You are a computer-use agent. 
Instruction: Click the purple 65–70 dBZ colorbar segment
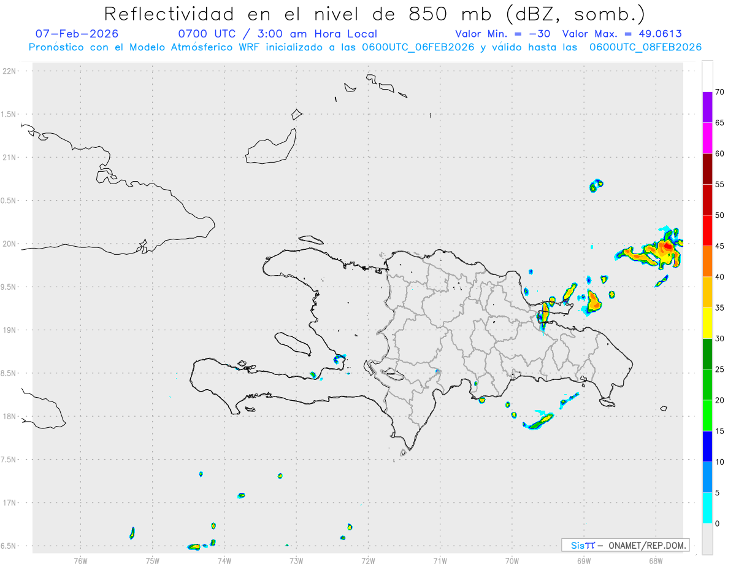point(707,107)
